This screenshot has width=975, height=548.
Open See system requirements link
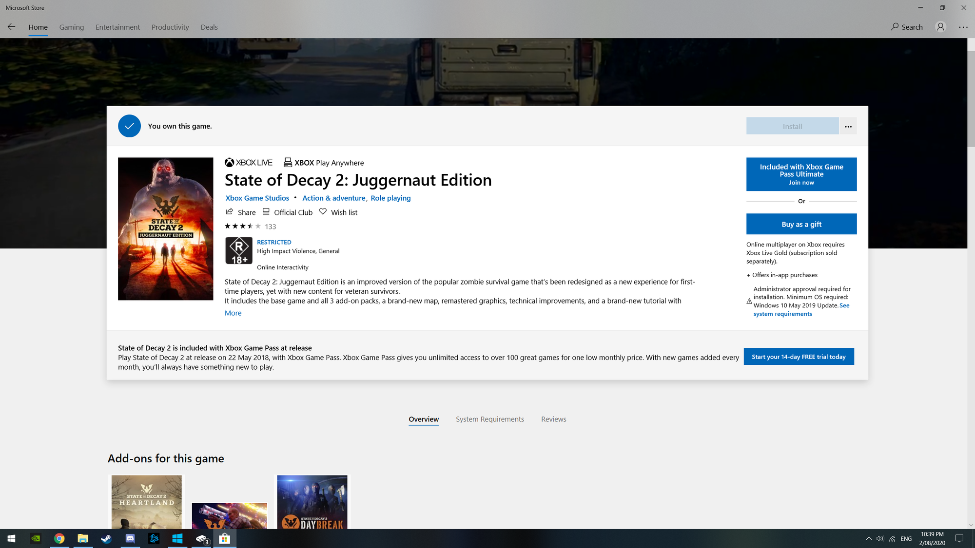pyautogui.click(x=801, y=310)
